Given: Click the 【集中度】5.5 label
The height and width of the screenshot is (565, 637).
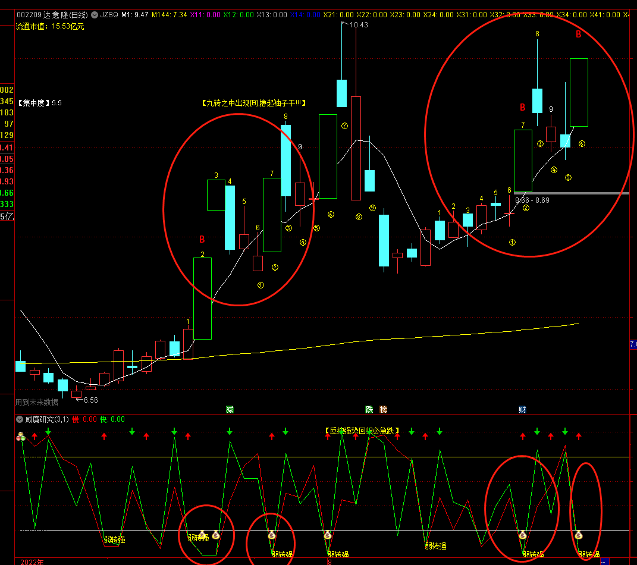Looking at the screenshot, I should [39, 103].
